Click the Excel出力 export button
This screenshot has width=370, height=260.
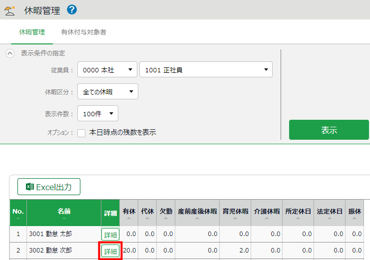(x=49, y=187)
